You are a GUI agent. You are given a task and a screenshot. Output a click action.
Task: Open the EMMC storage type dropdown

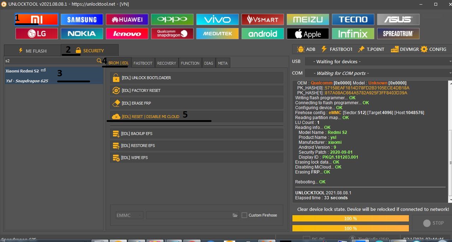130,215
